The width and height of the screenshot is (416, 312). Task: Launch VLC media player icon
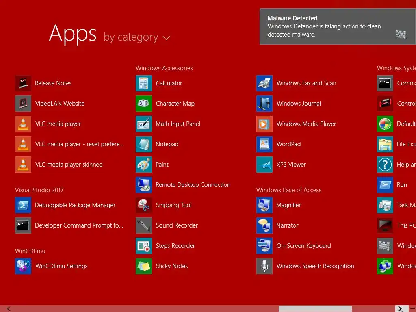23,124
